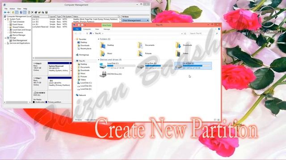Open the Pictures folder in Folders group
This screenshot has height=160, width=286.
click(145, 53)
